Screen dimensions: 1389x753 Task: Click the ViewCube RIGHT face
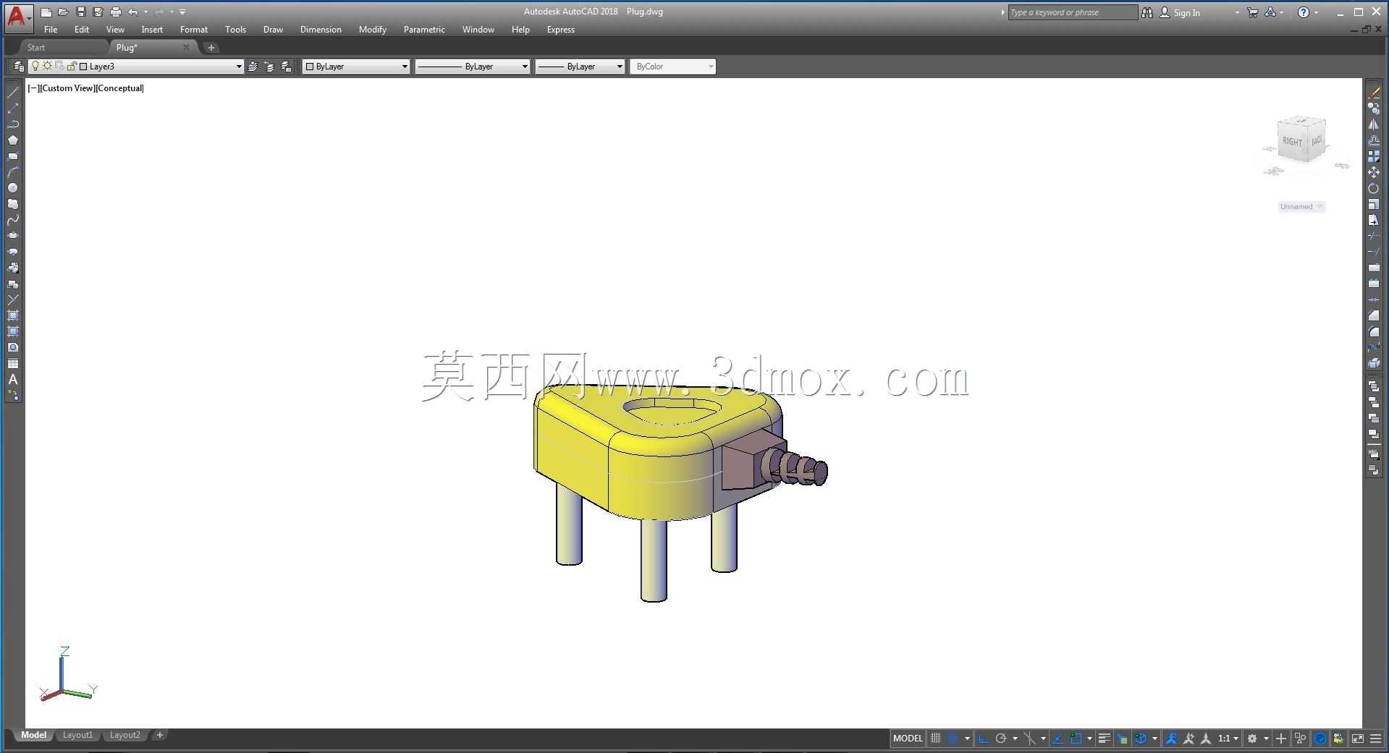coord(1292,142)
